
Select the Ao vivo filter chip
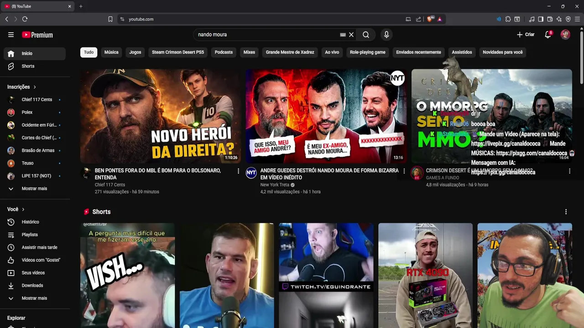point(332,52)
